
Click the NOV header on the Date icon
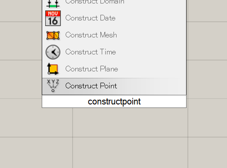click(53, 13)
